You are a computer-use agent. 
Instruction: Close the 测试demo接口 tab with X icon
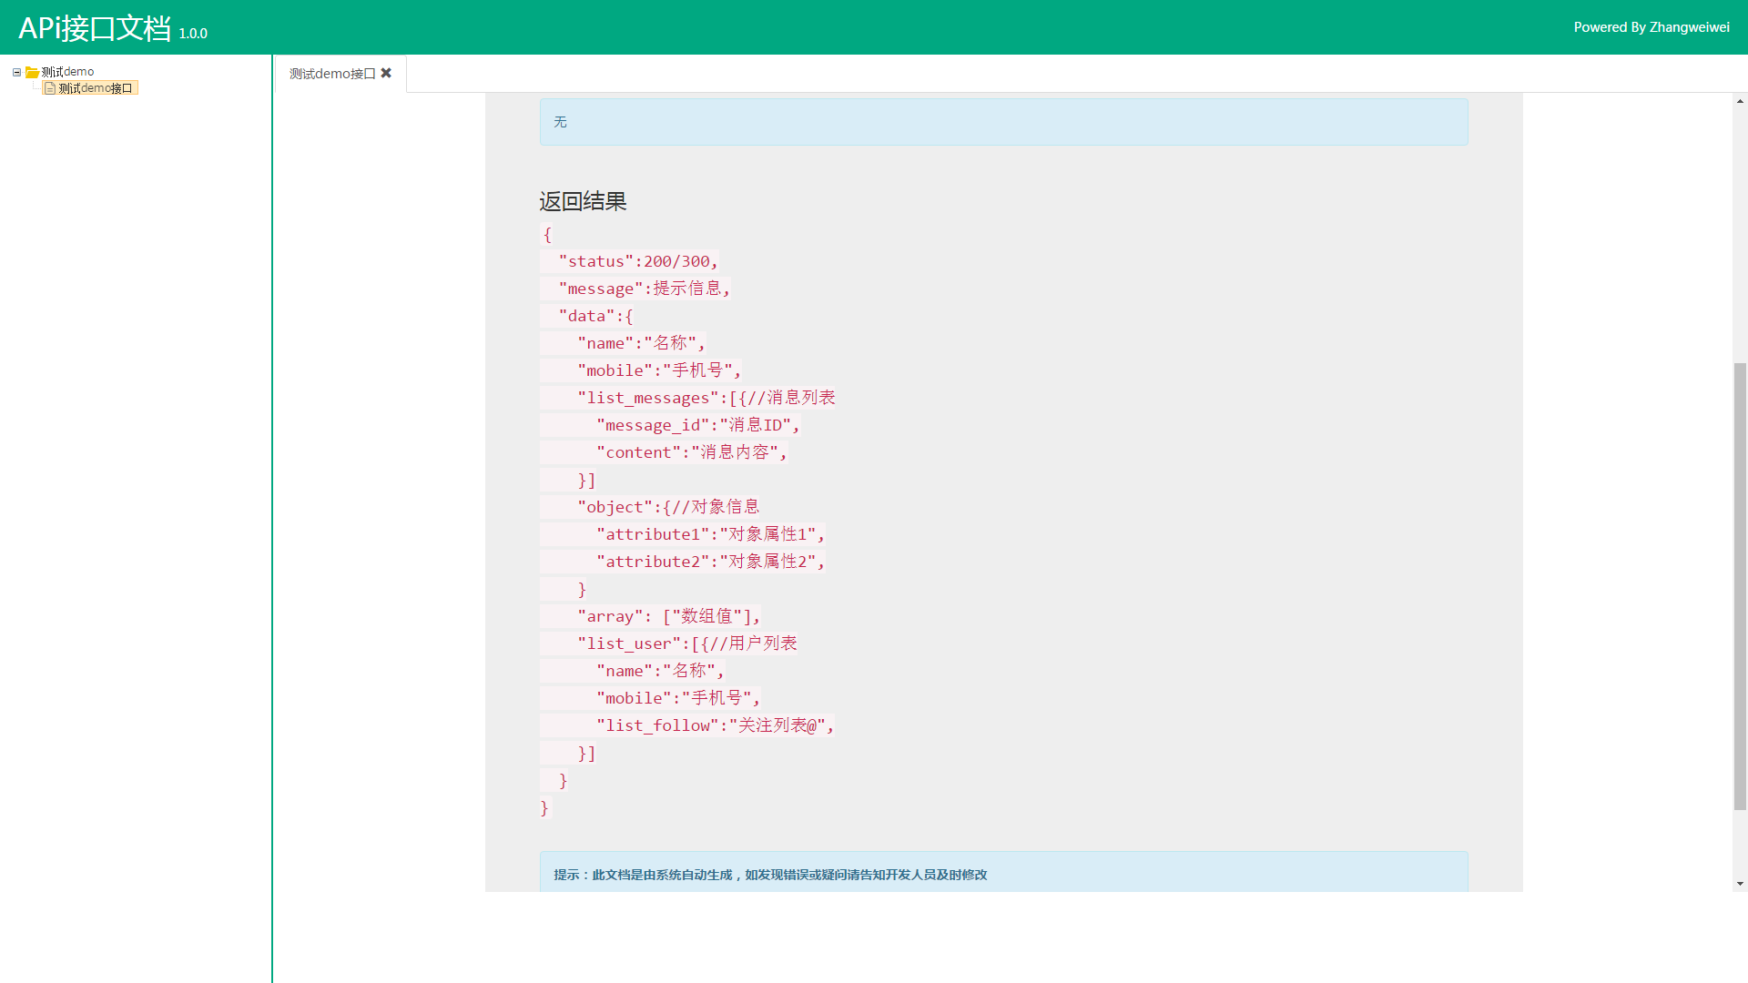[x=386, y=73]
